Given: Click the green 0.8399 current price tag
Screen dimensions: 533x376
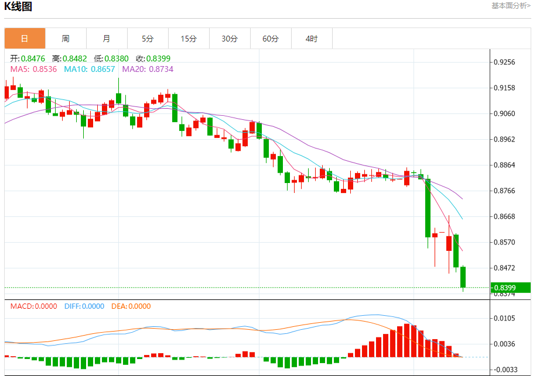Looking at the screenshot, I should (511, 288).
